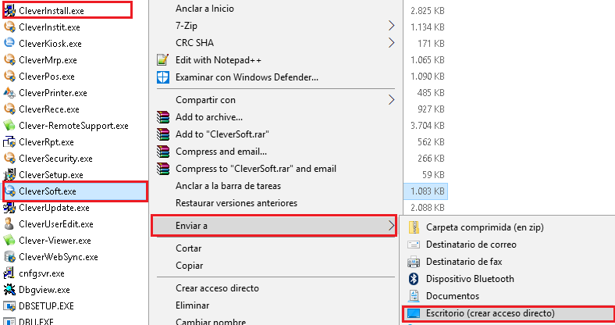The width and height of the screenshot is (615, 325).
Task: Click the Dbgview.exe file icon
Action: pyautogui.click(x=10, y=290)
